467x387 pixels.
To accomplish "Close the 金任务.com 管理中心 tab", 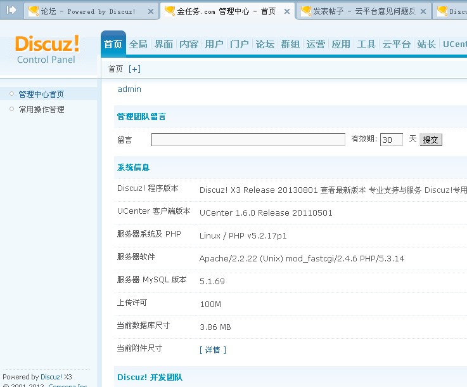I will 287,11.
